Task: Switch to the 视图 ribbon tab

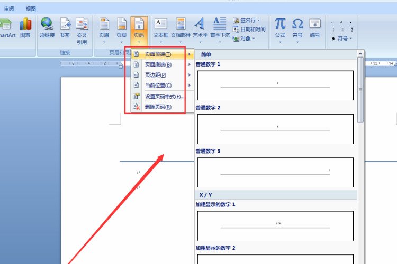Action: tap(31, 8)
